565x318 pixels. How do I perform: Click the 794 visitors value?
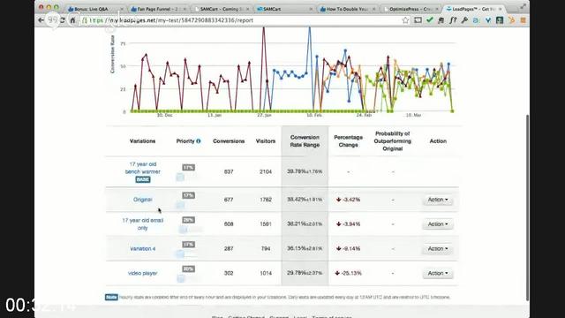(x=266, y=248)
